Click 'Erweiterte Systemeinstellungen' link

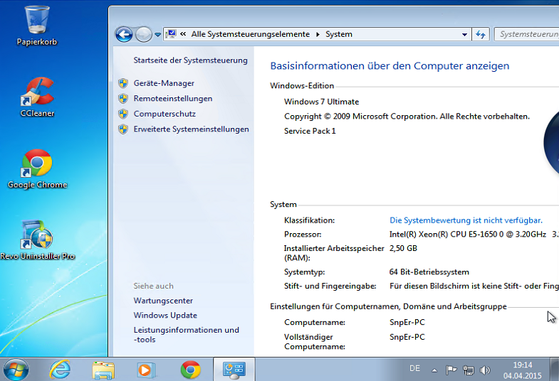(x=191, y=129)
